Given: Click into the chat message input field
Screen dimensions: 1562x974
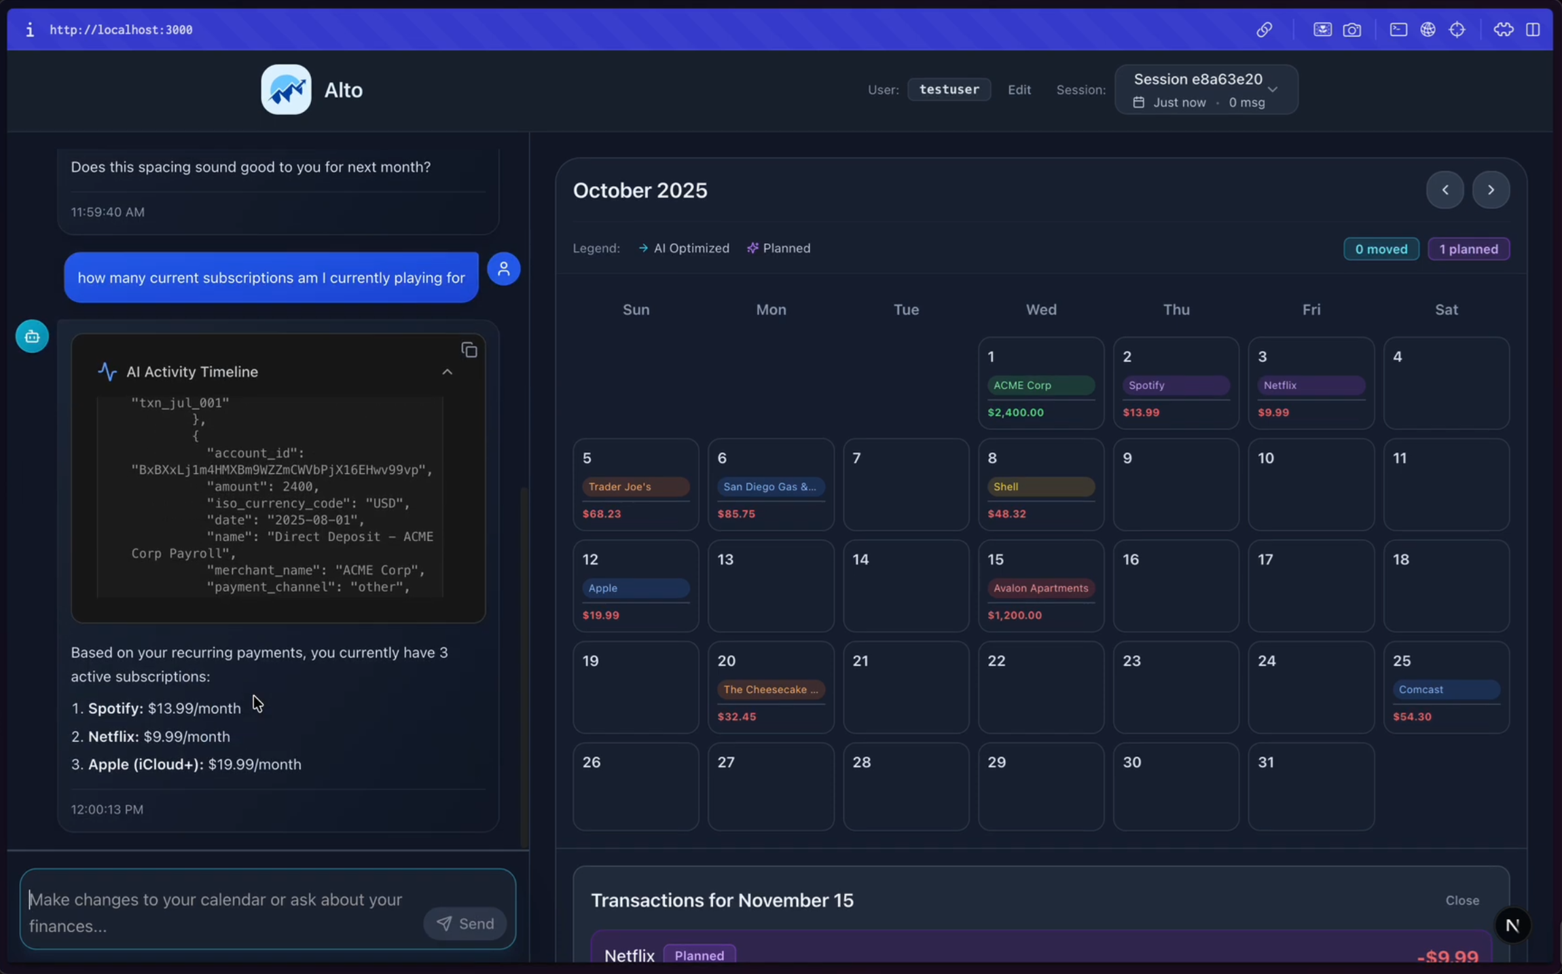Looking at the screenshot, I should point(224,912).
